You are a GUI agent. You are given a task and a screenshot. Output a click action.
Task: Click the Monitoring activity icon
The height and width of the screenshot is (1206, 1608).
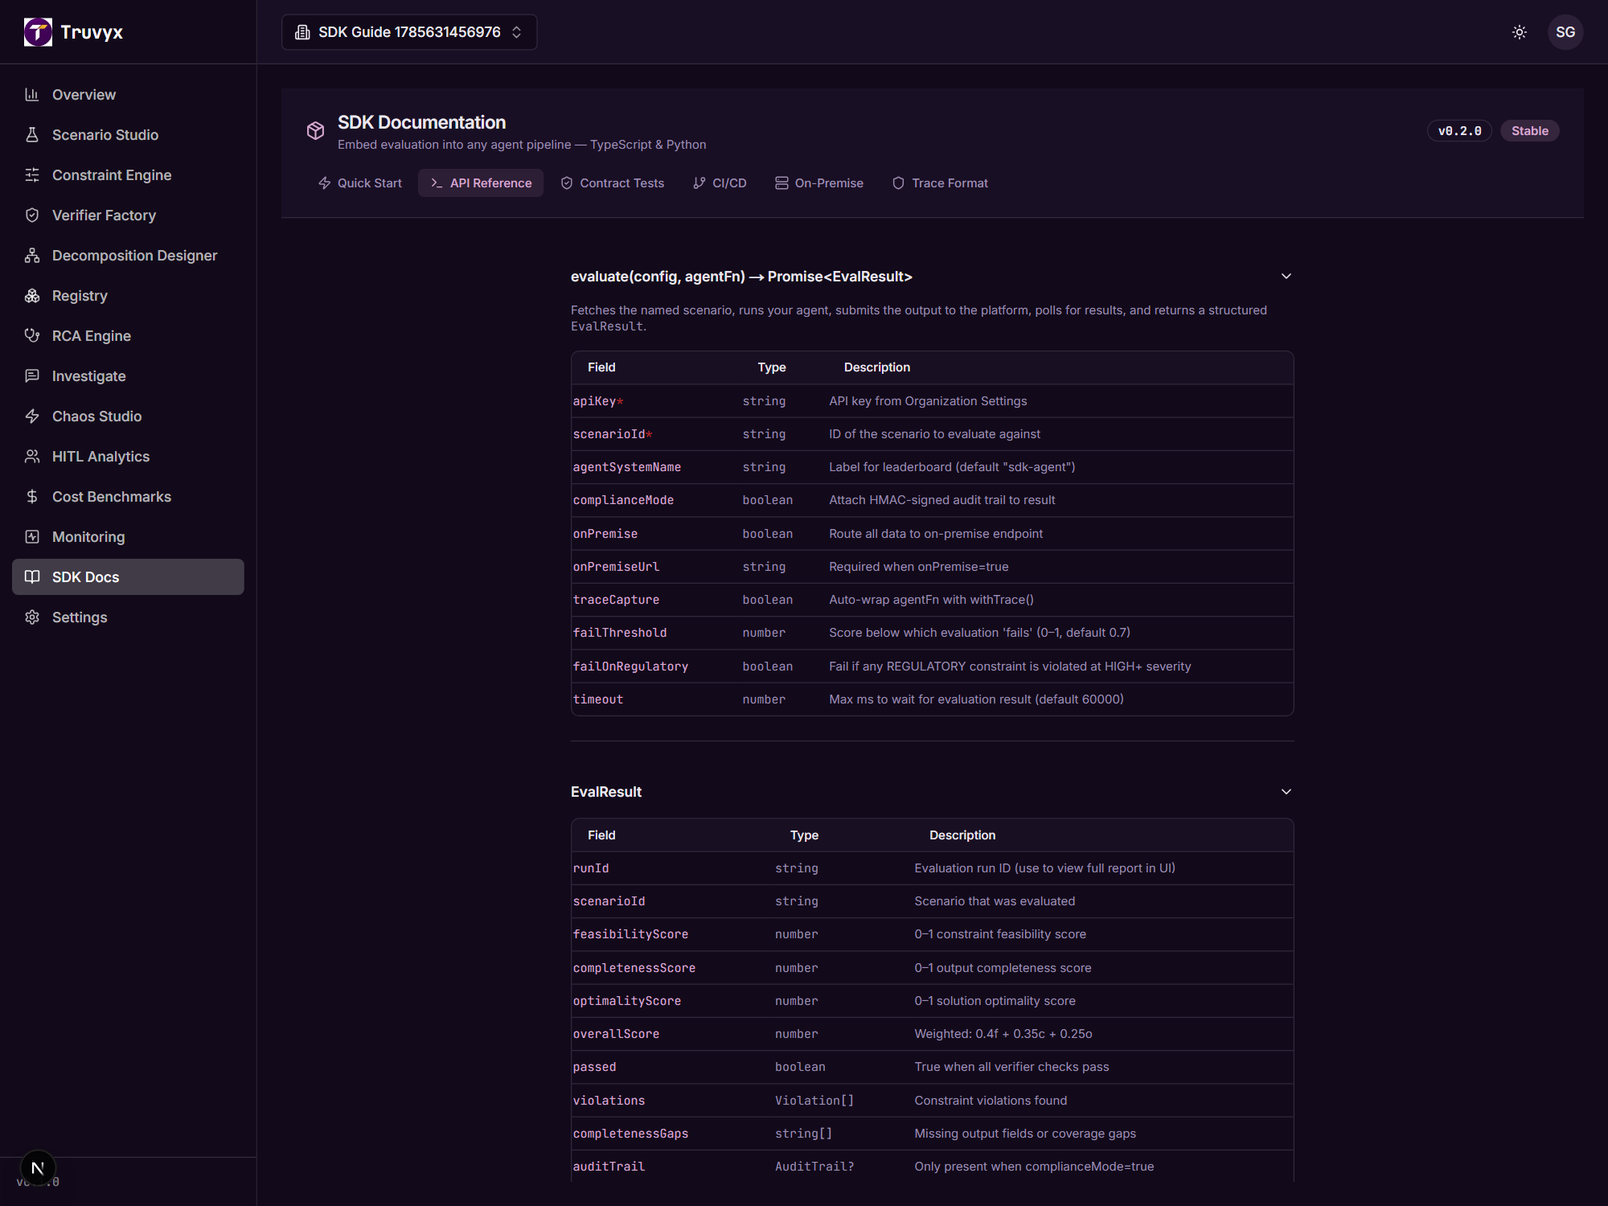point(32,537)
